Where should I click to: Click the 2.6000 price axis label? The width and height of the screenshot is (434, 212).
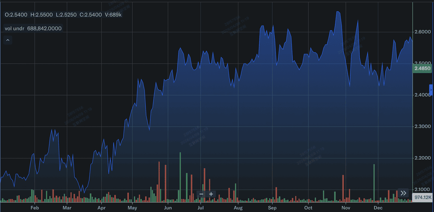click(x=422, y=32)
